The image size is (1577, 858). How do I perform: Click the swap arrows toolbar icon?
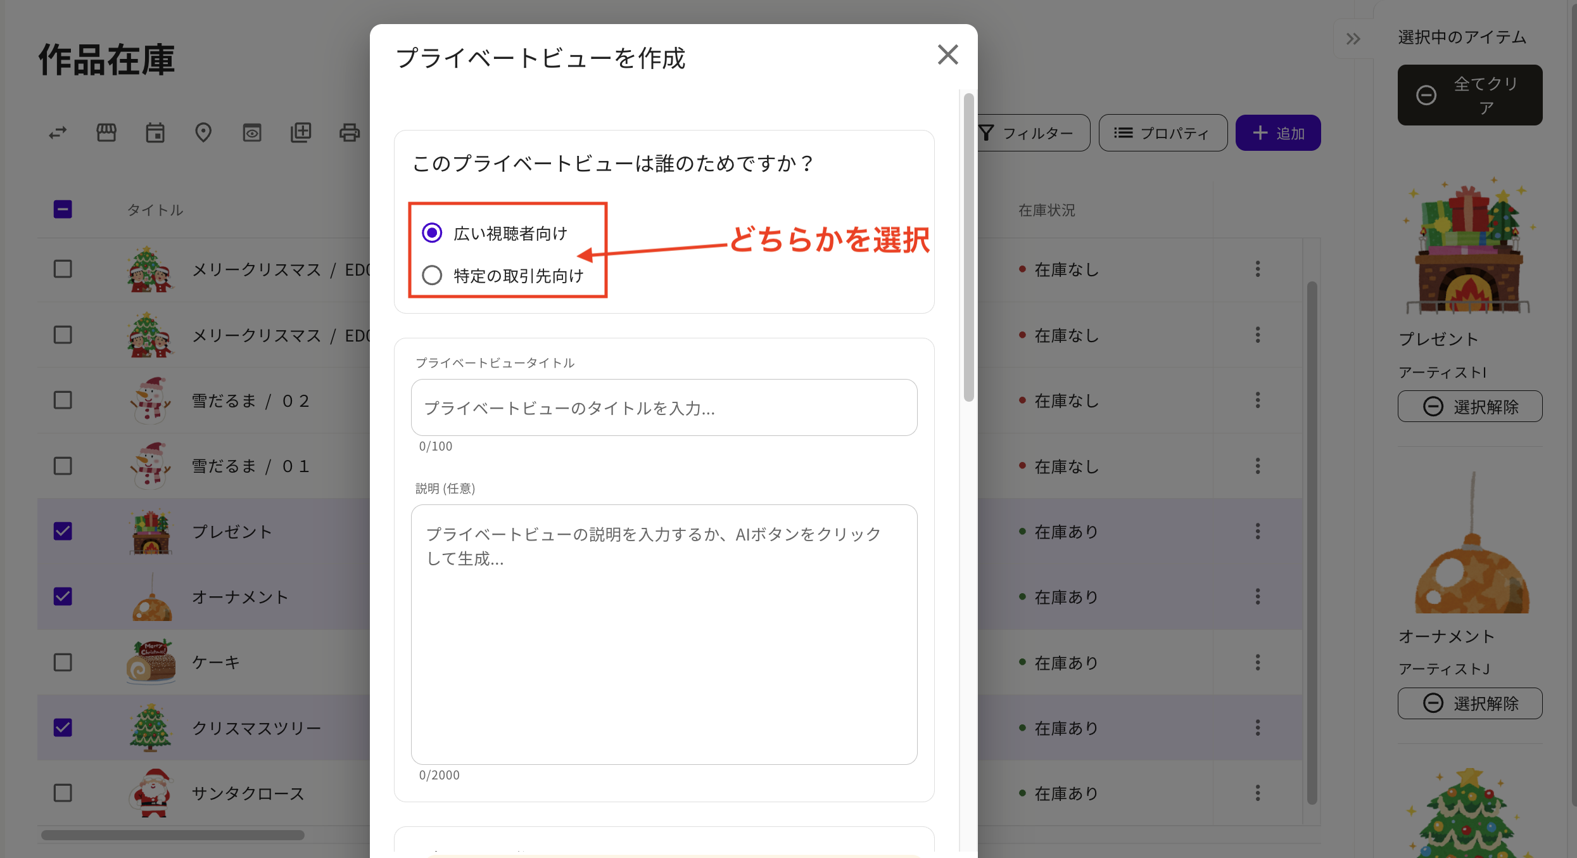click(x=58, y=133)
